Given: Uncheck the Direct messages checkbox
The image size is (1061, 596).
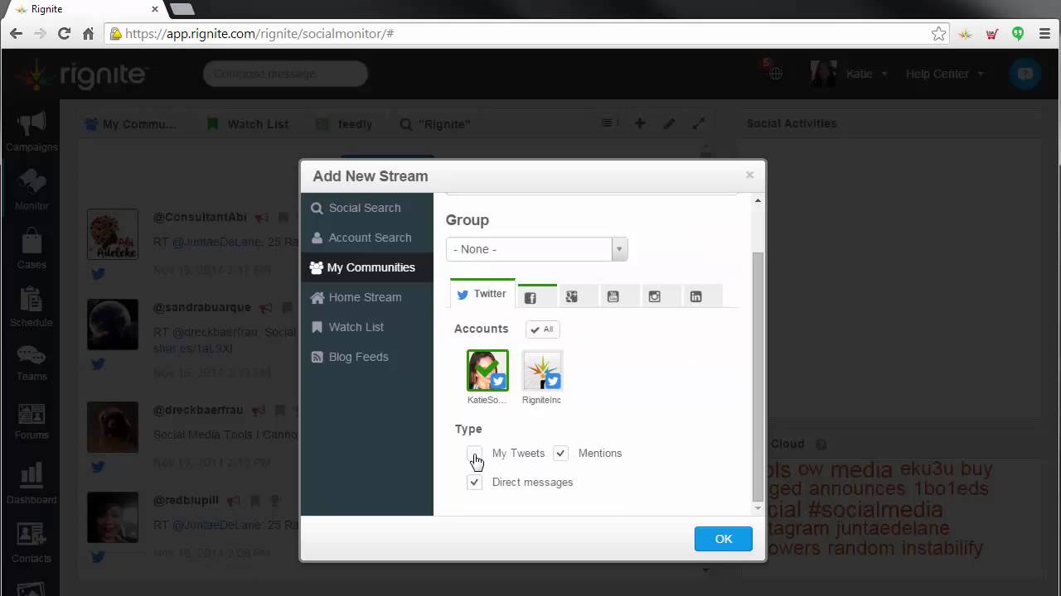Looking at the screenshot, I should [x=474, y=482].
